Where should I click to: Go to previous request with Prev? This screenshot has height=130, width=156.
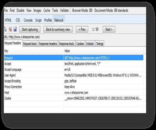(82, 29)
